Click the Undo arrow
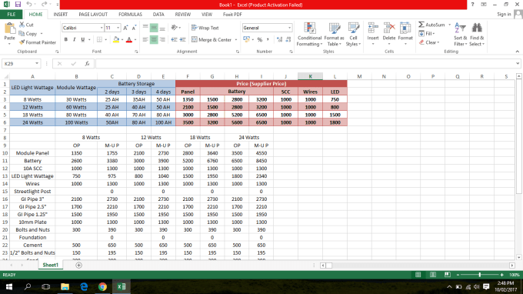523x294 pixels. [x=29, y=5]
